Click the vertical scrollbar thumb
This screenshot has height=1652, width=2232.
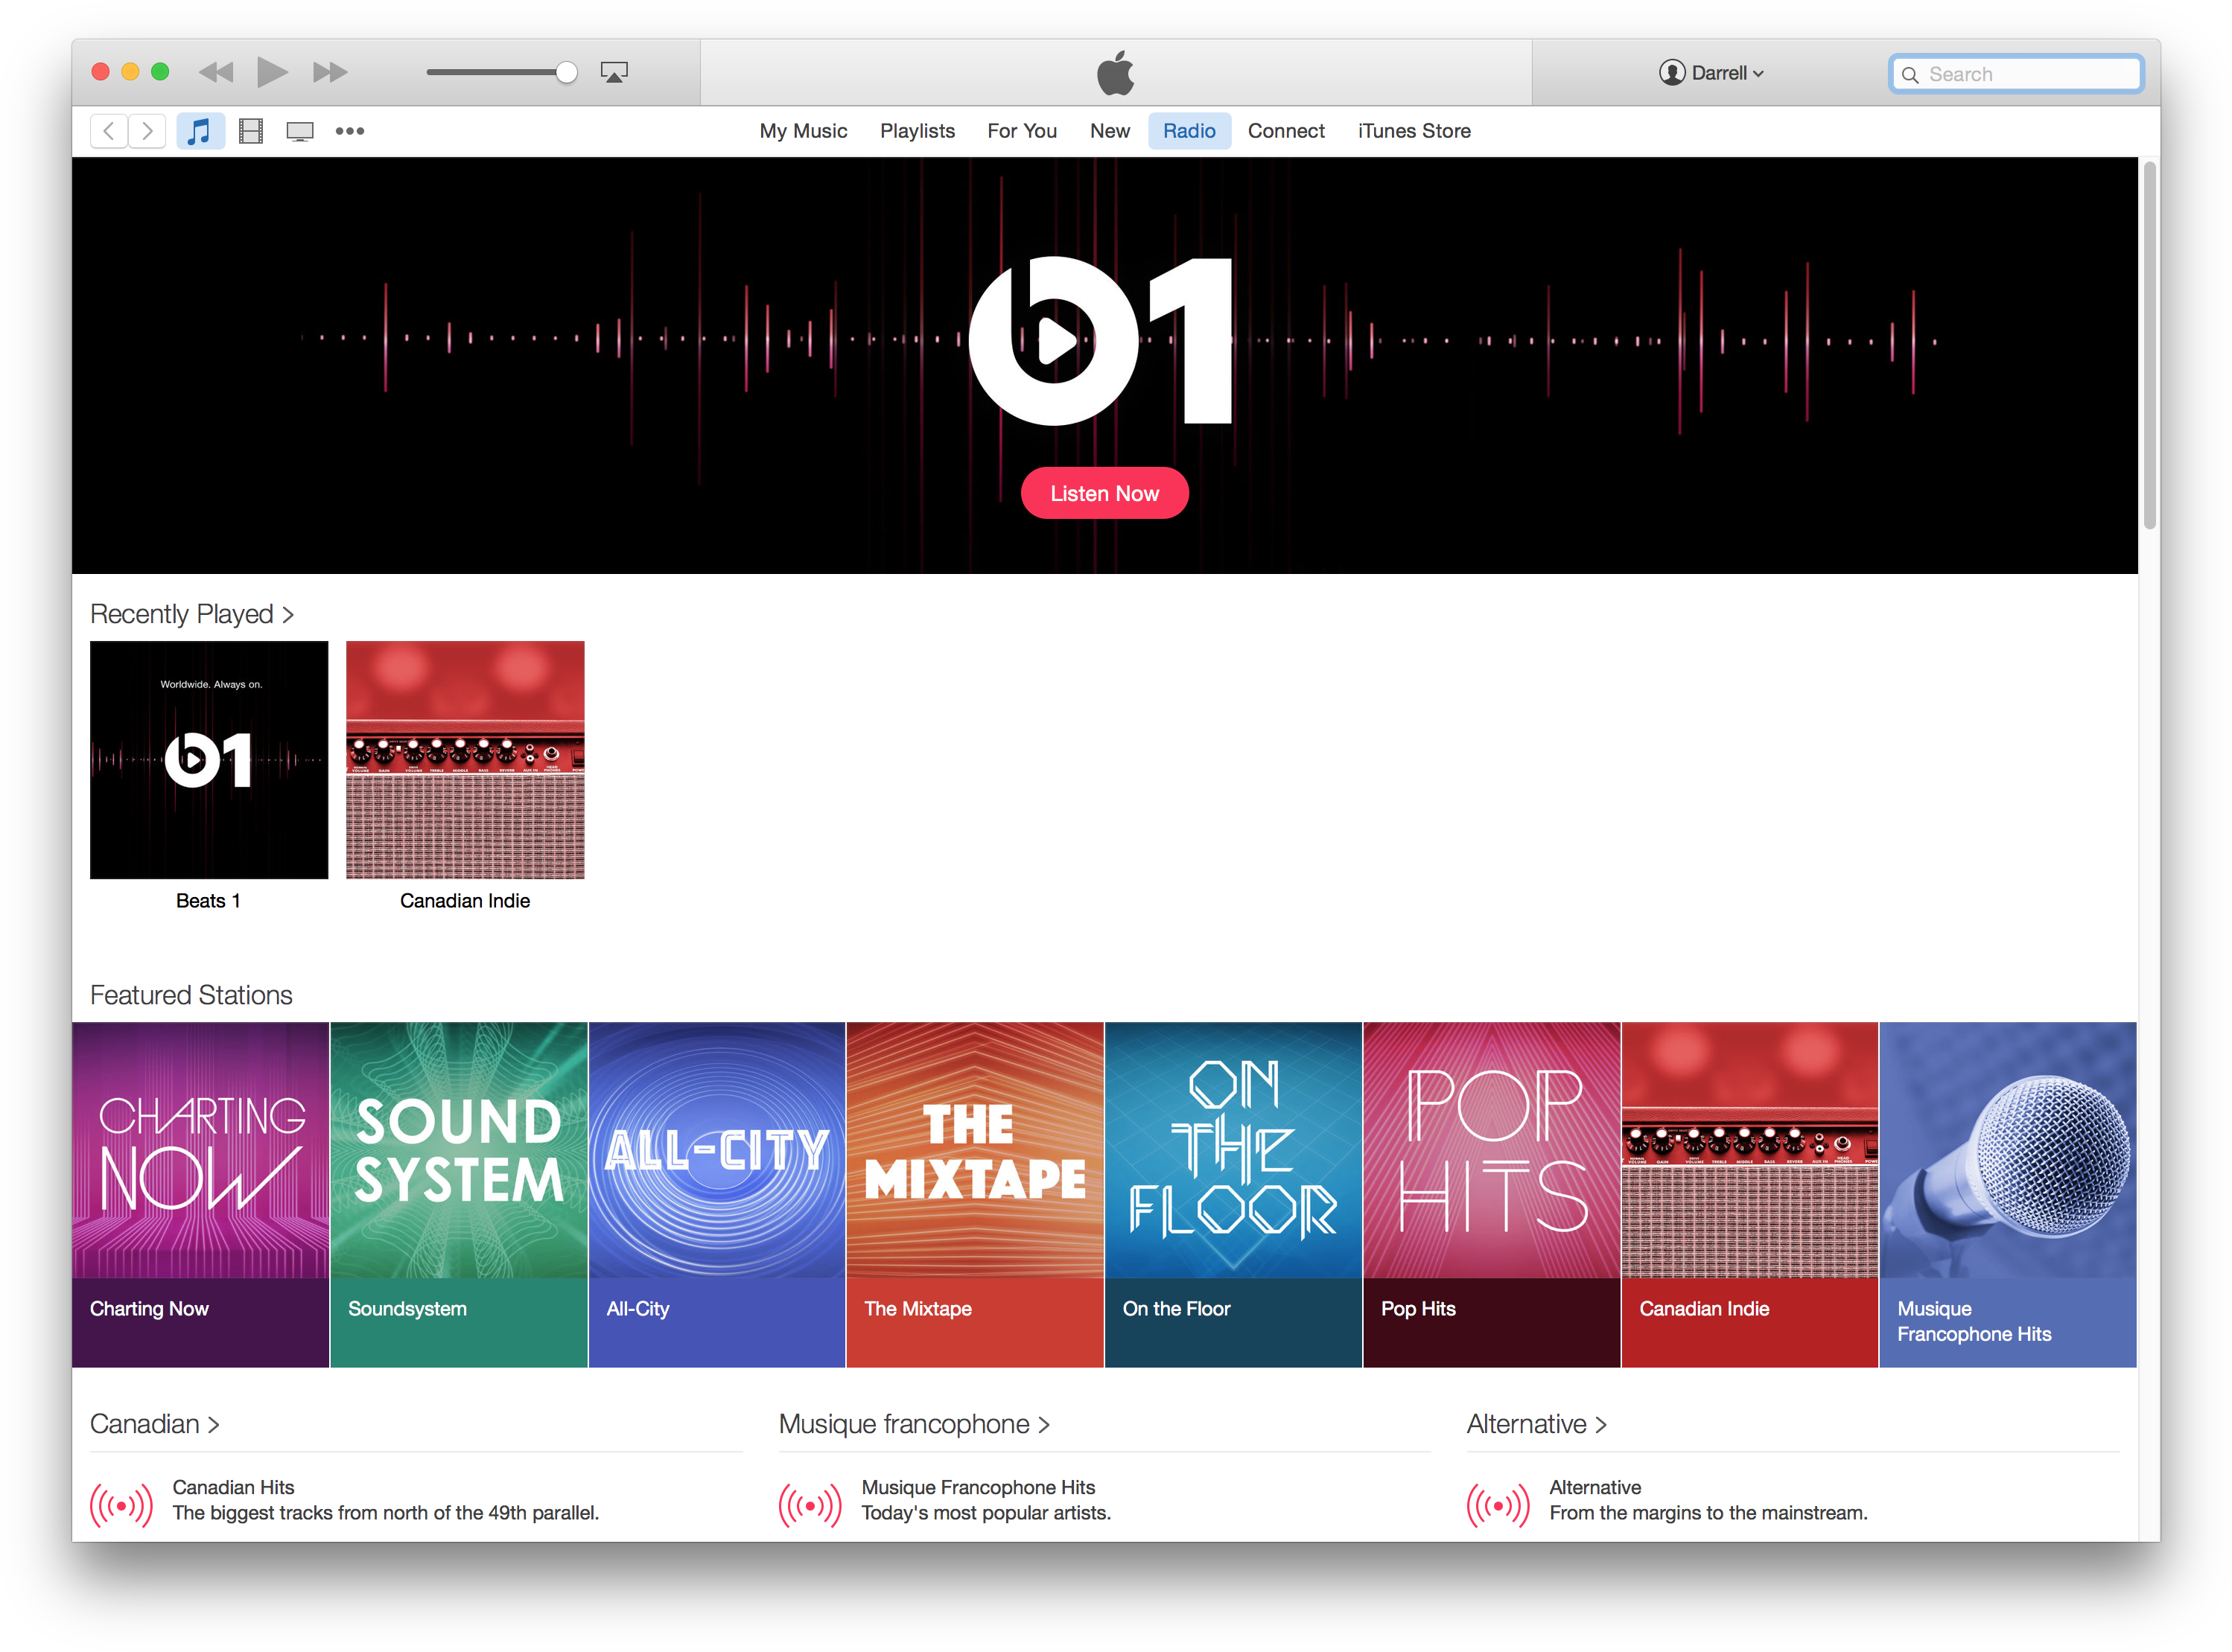[x=2149, y=345]
